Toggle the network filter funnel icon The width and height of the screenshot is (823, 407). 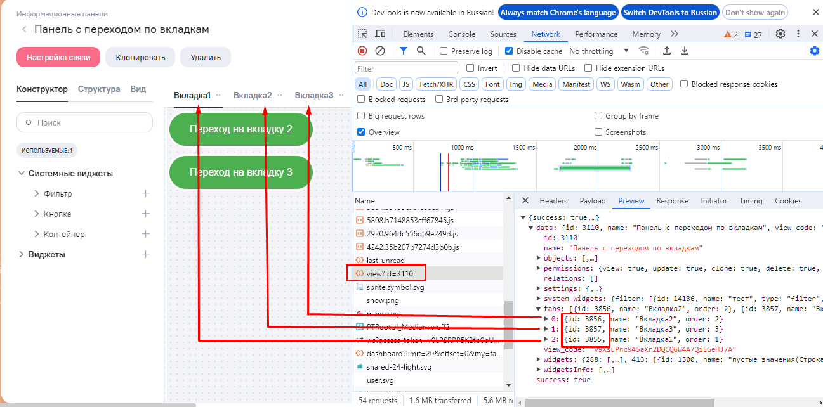tap(404, 51)
